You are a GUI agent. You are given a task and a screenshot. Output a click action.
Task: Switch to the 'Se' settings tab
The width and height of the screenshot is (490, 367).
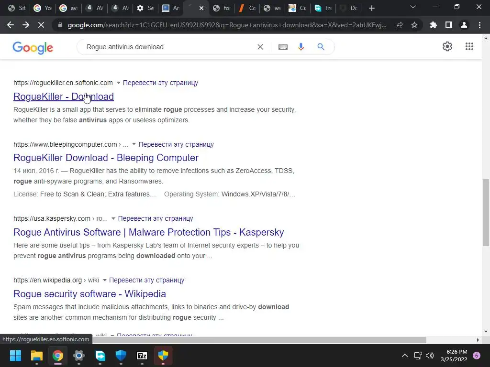(x=145, y=8)
